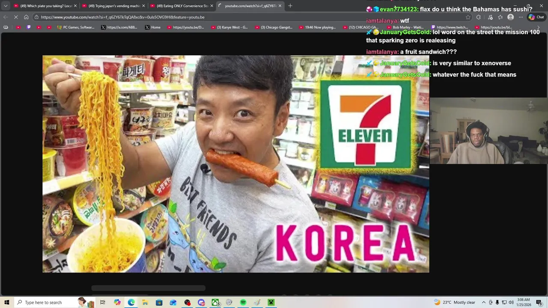Open 'PC Games, Softwar...' bookmark

(75, 27)
